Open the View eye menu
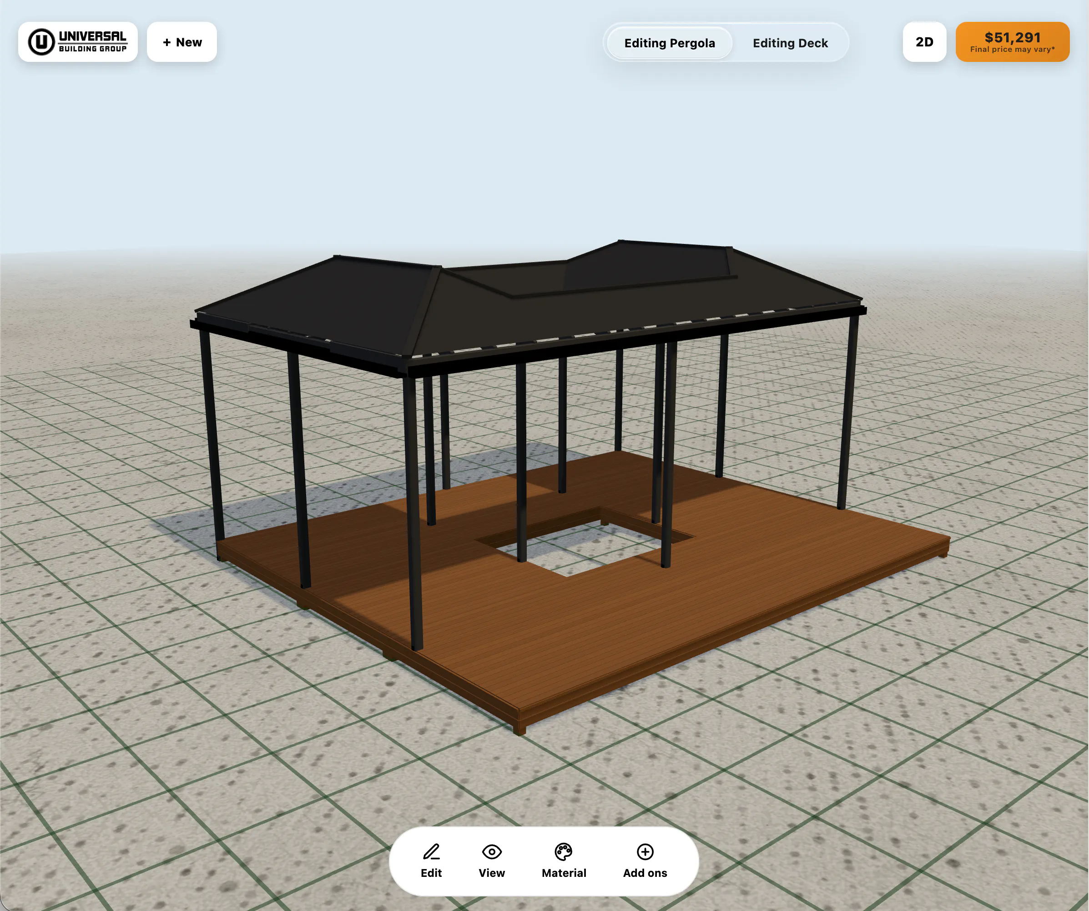Viewport: 1089px width, 911px height. coord(492,861)
